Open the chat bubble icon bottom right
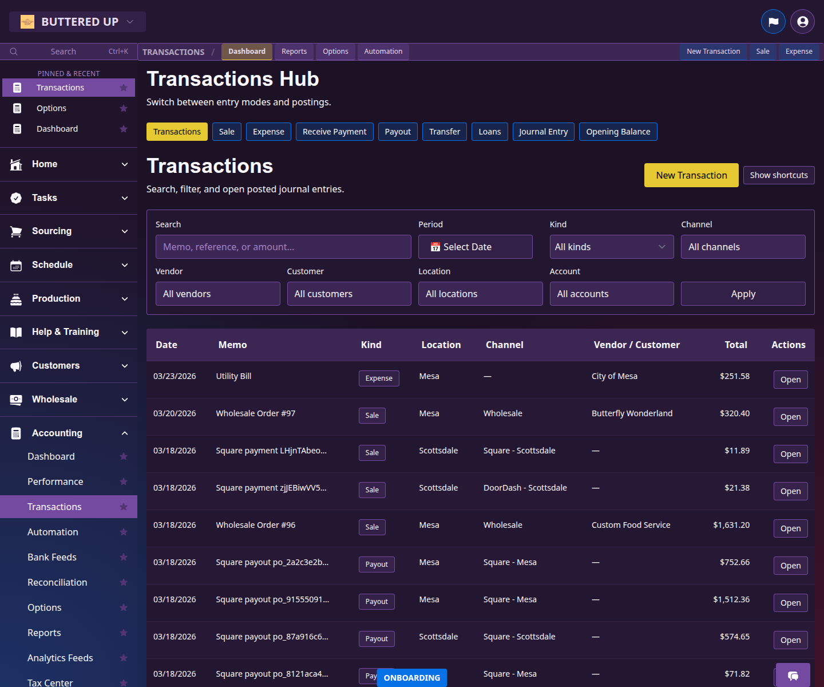Viewport: 824px width, 687px height. click(x=793, y=676)
